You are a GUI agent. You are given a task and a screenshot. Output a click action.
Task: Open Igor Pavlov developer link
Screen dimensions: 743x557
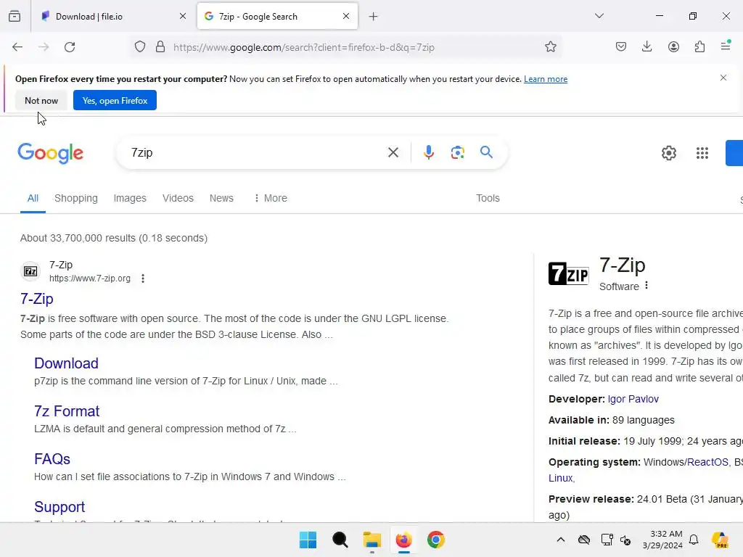pos(633,399)
